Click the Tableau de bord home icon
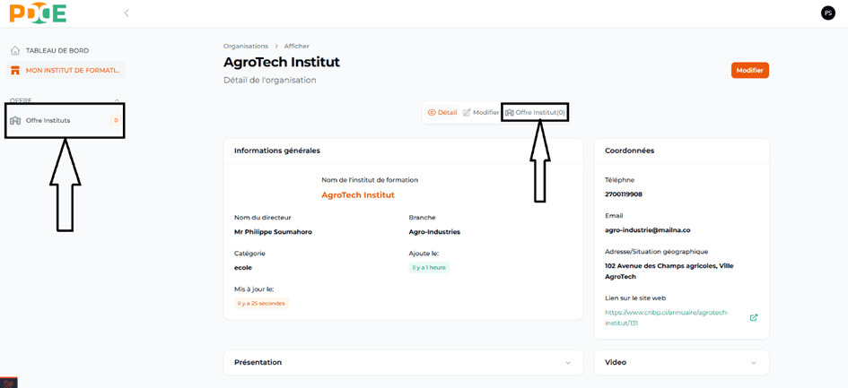 pyautogui.click(x=15, y=51)
